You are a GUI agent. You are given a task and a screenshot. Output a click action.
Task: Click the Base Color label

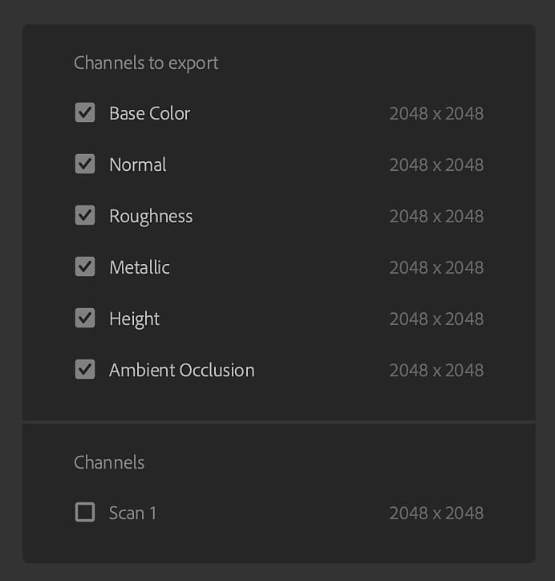[149, 113]
